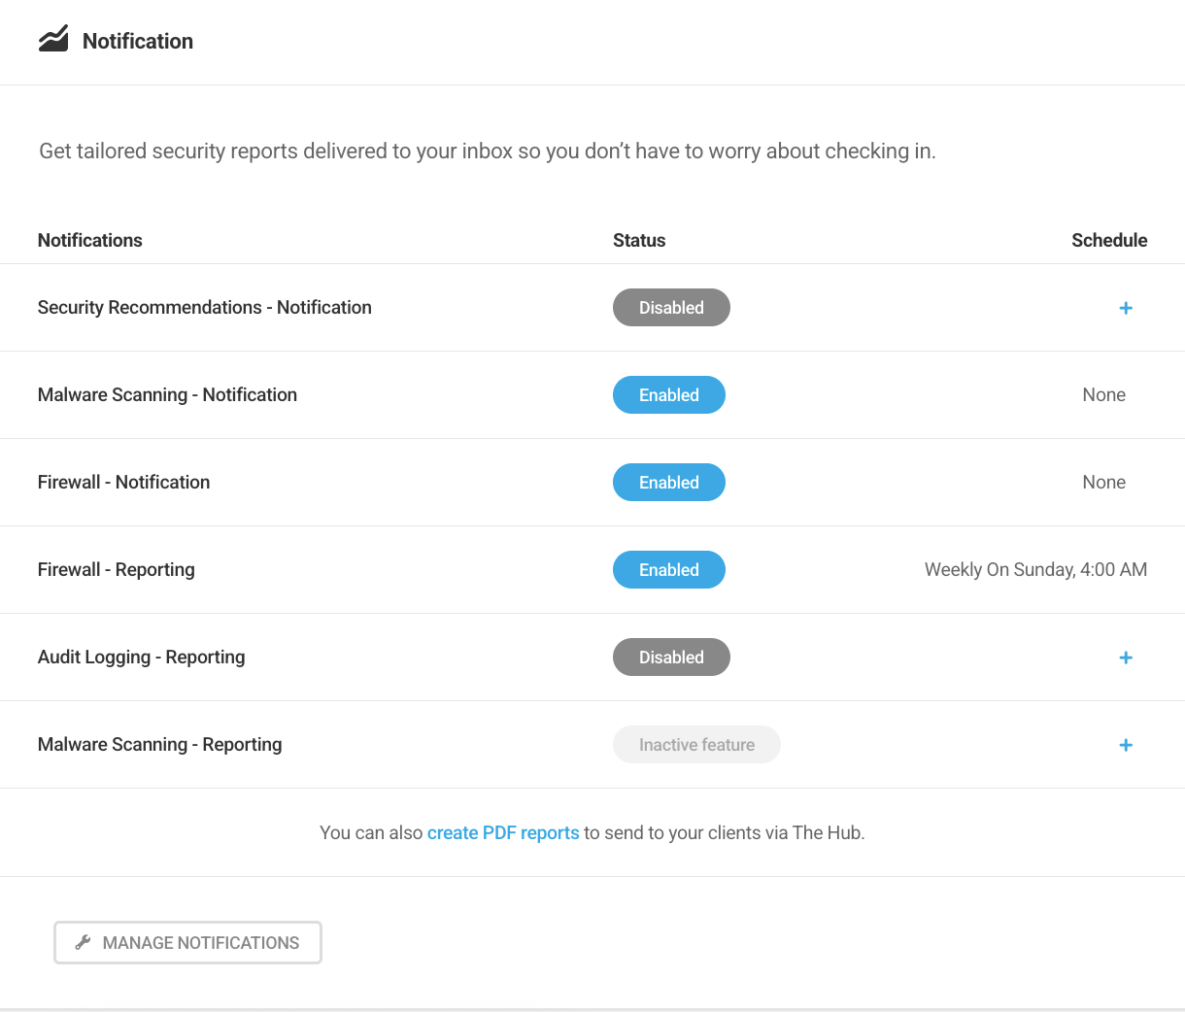
Task: Disable the Firewall Reporting status
Action: pyautogui.click(x=668, y=569)
